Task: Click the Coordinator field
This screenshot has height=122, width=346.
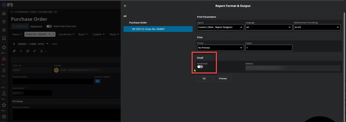Action: (x=32, y=93)
